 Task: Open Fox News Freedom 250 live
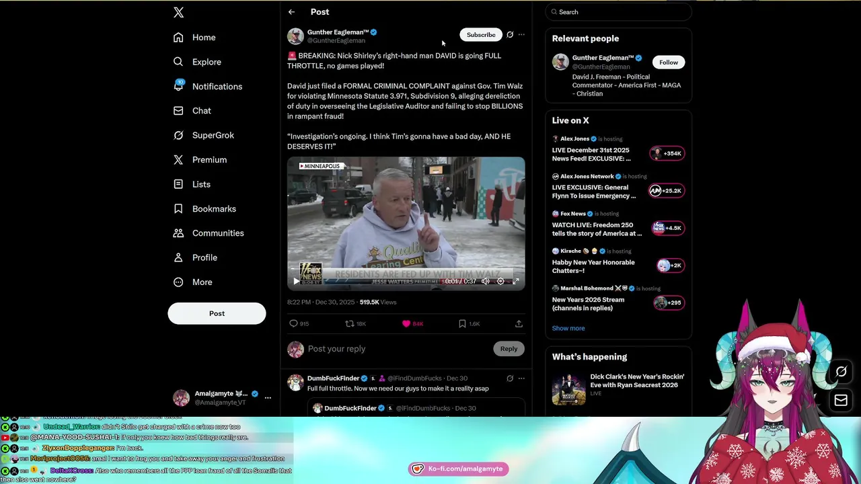click(597, 229)
